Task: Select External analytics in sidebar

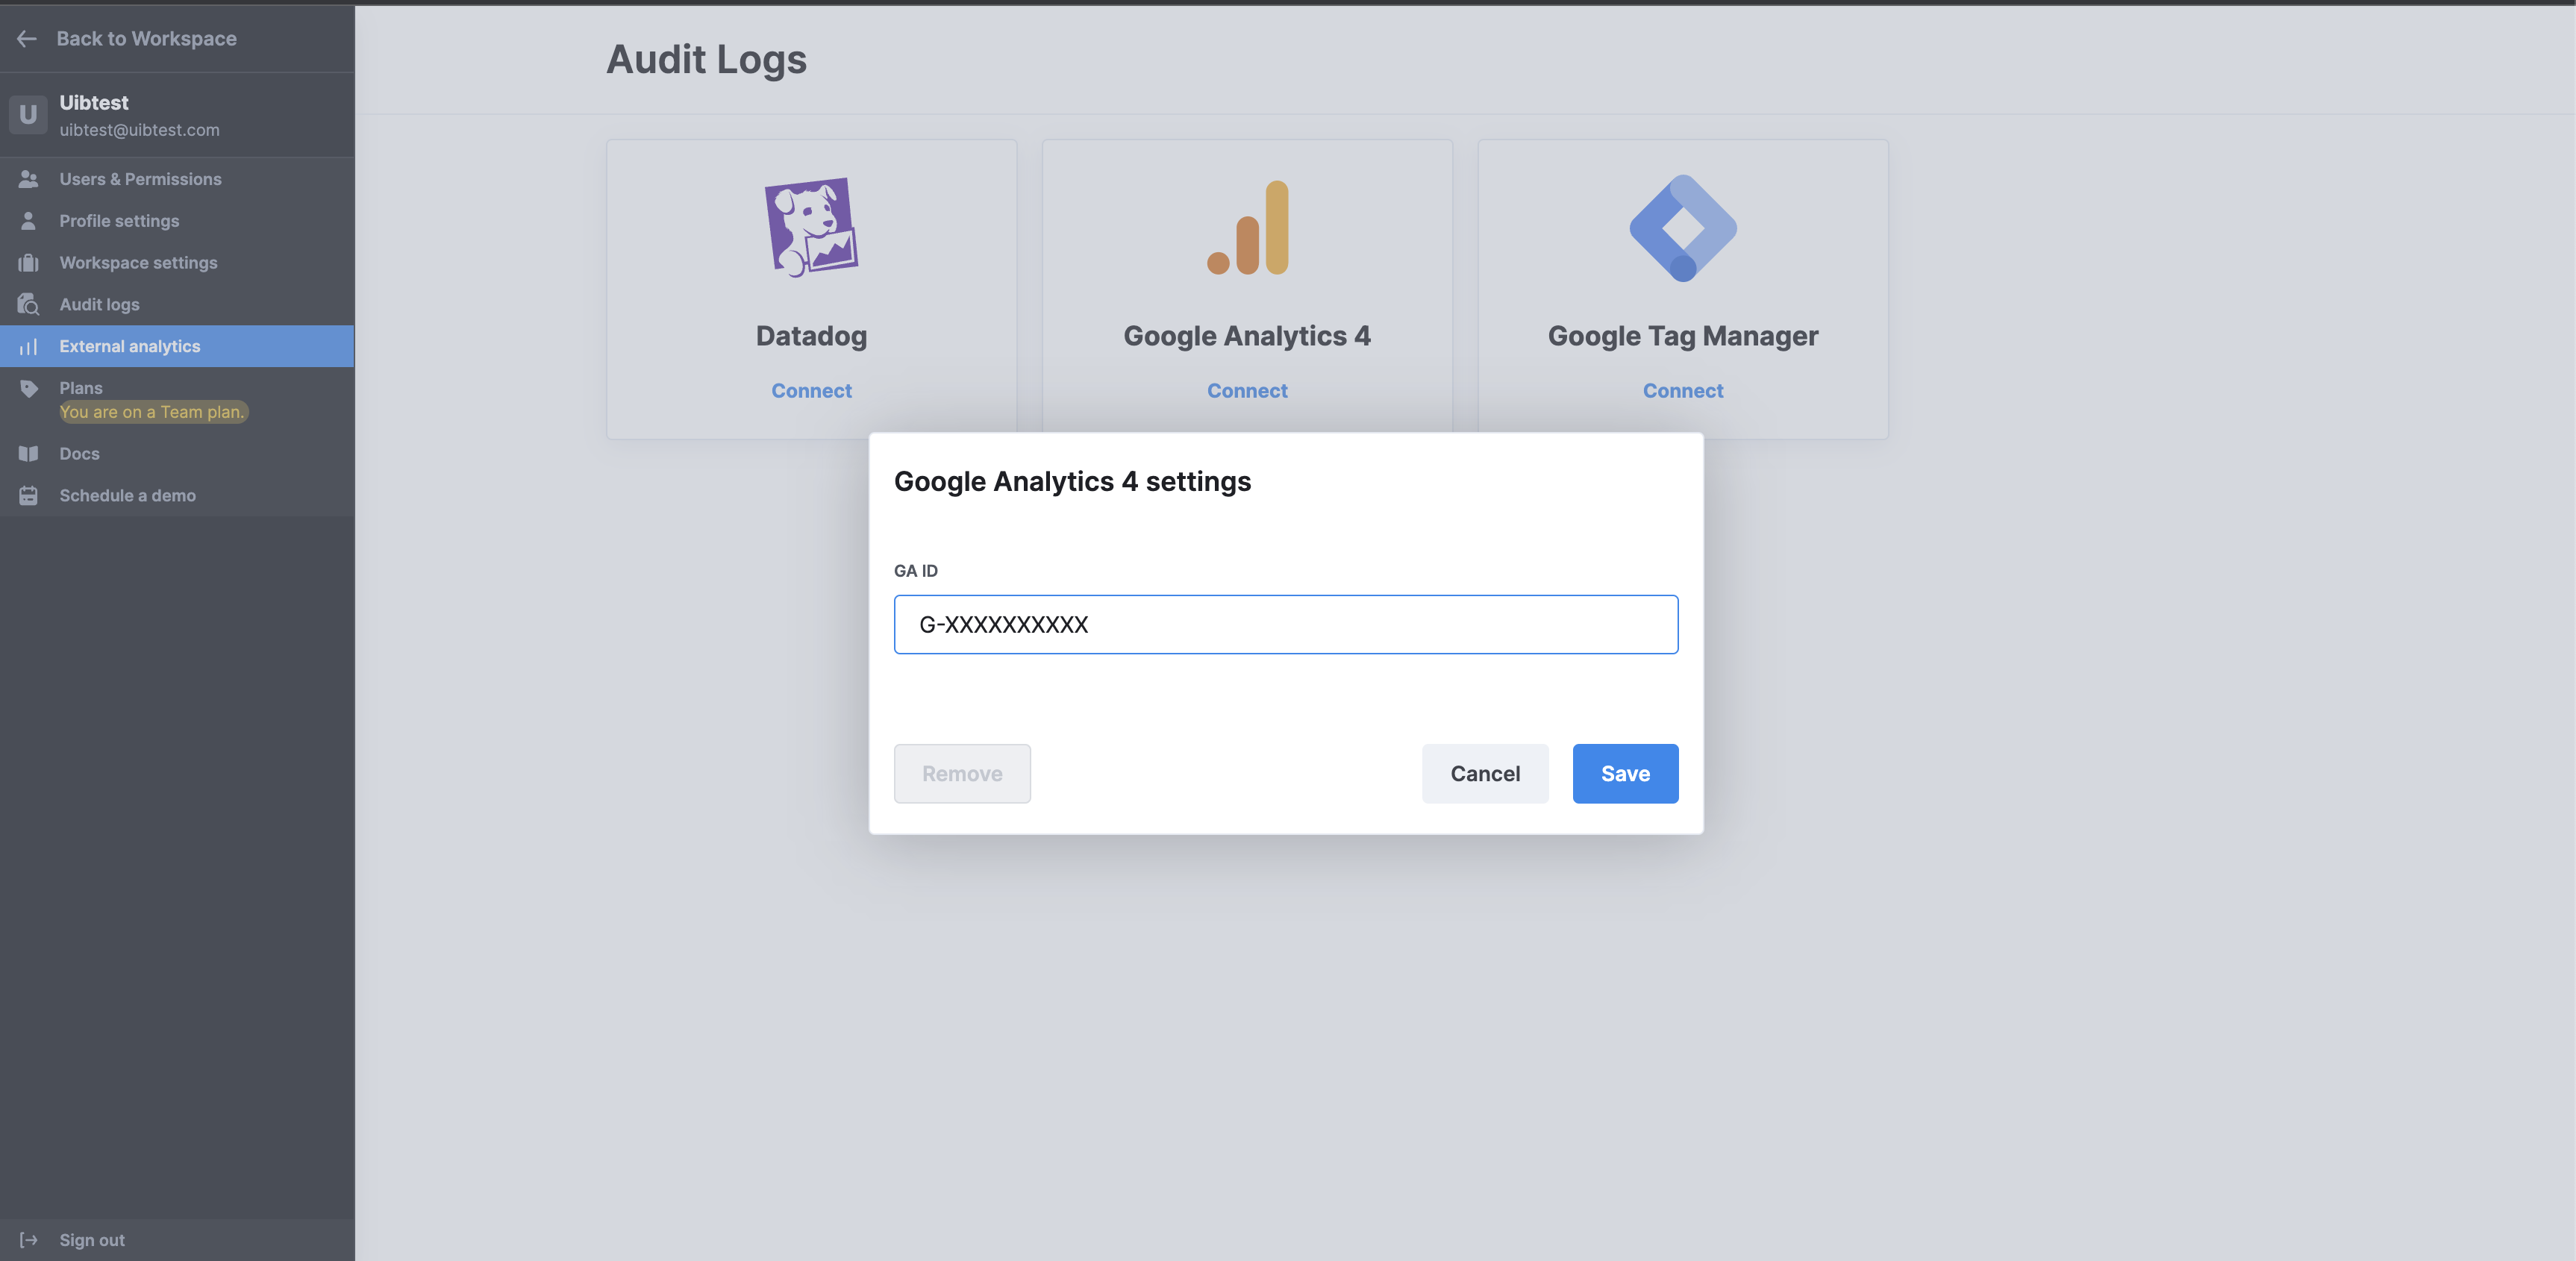Action: pyautogui.click(x=130, y=347)
